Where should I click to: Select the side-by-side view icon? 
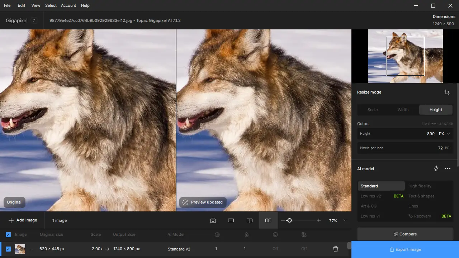pos(268,220)
